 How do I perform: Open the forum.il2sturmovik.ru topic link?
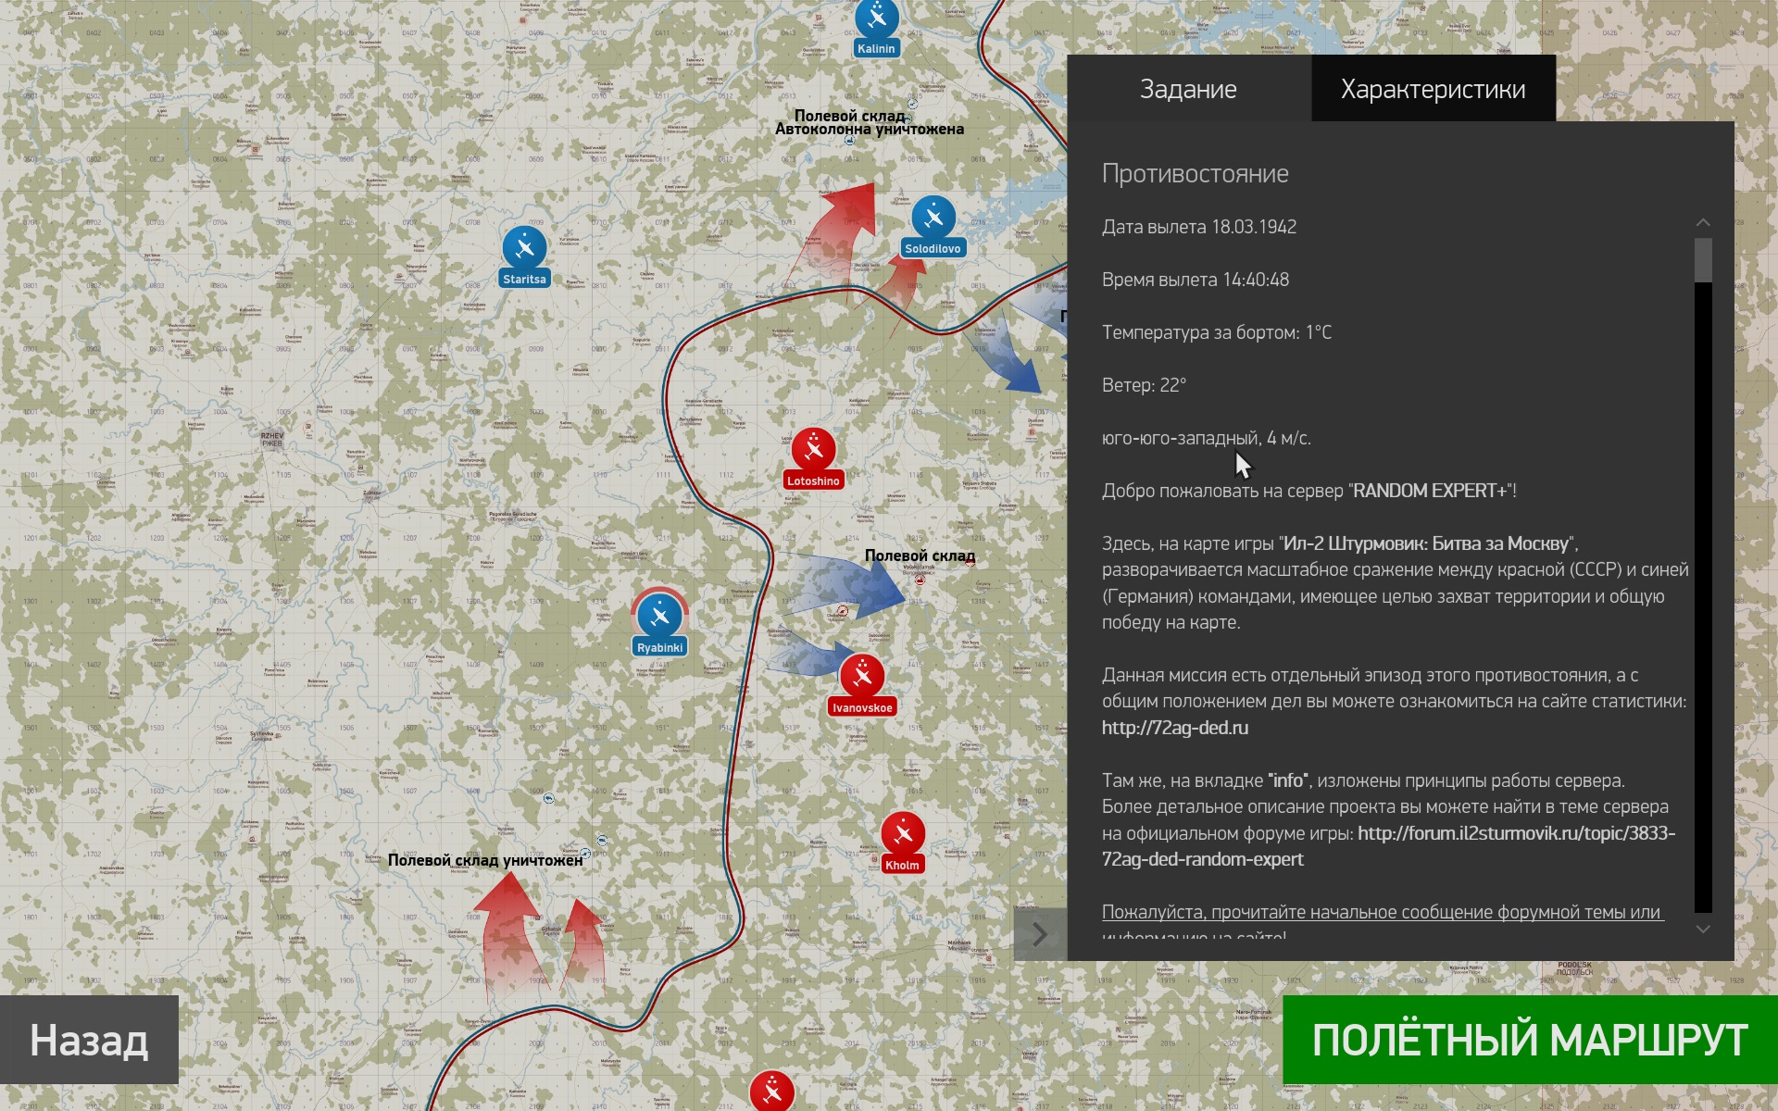(1388, 846)
